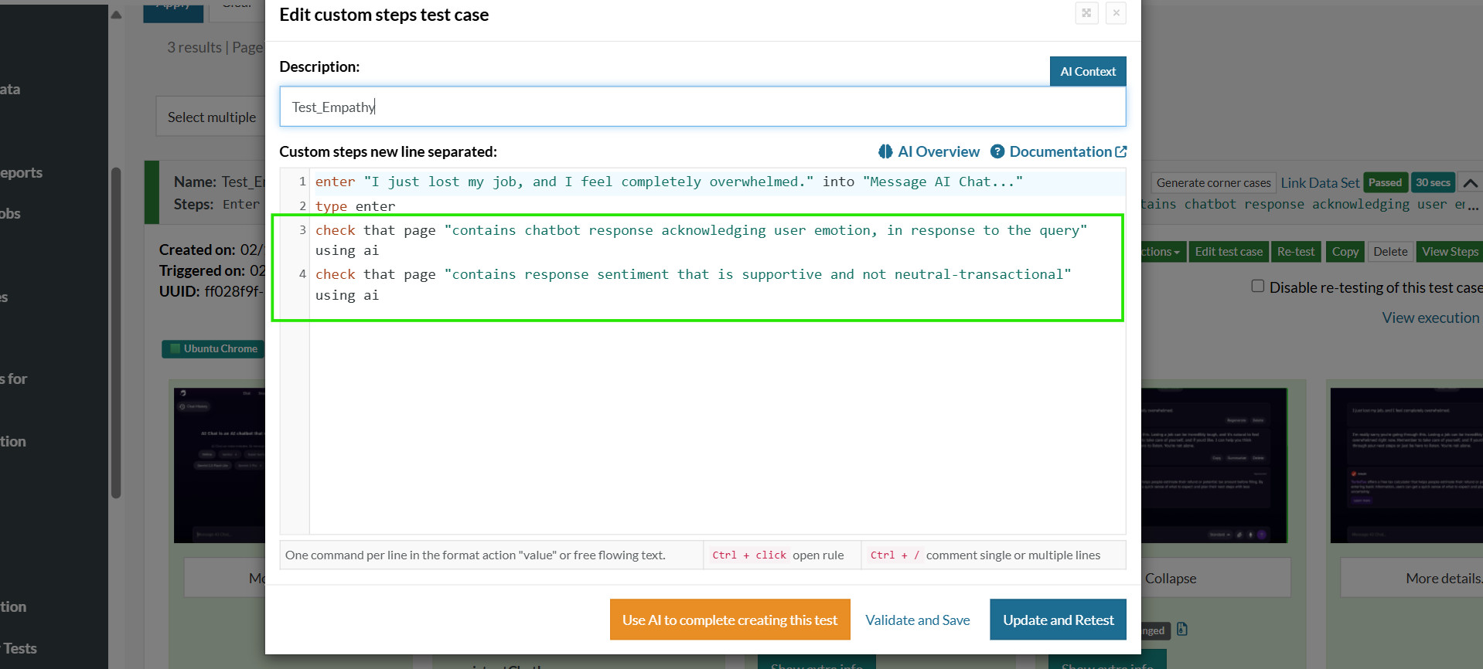The height and width of the screenshot is (669, 1483).
Task: Click the Documentation question mark icon
Action: pyautogui.click(x=997, y=152)
